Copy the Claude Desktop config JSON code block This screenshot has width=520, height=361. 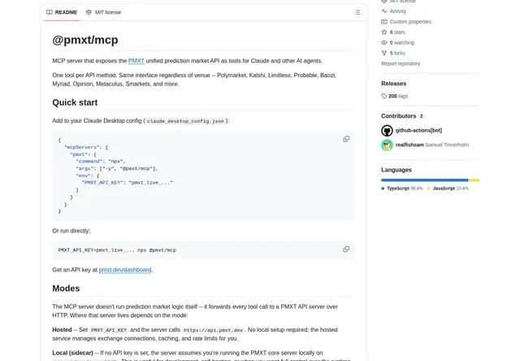[x=346, y=139]
